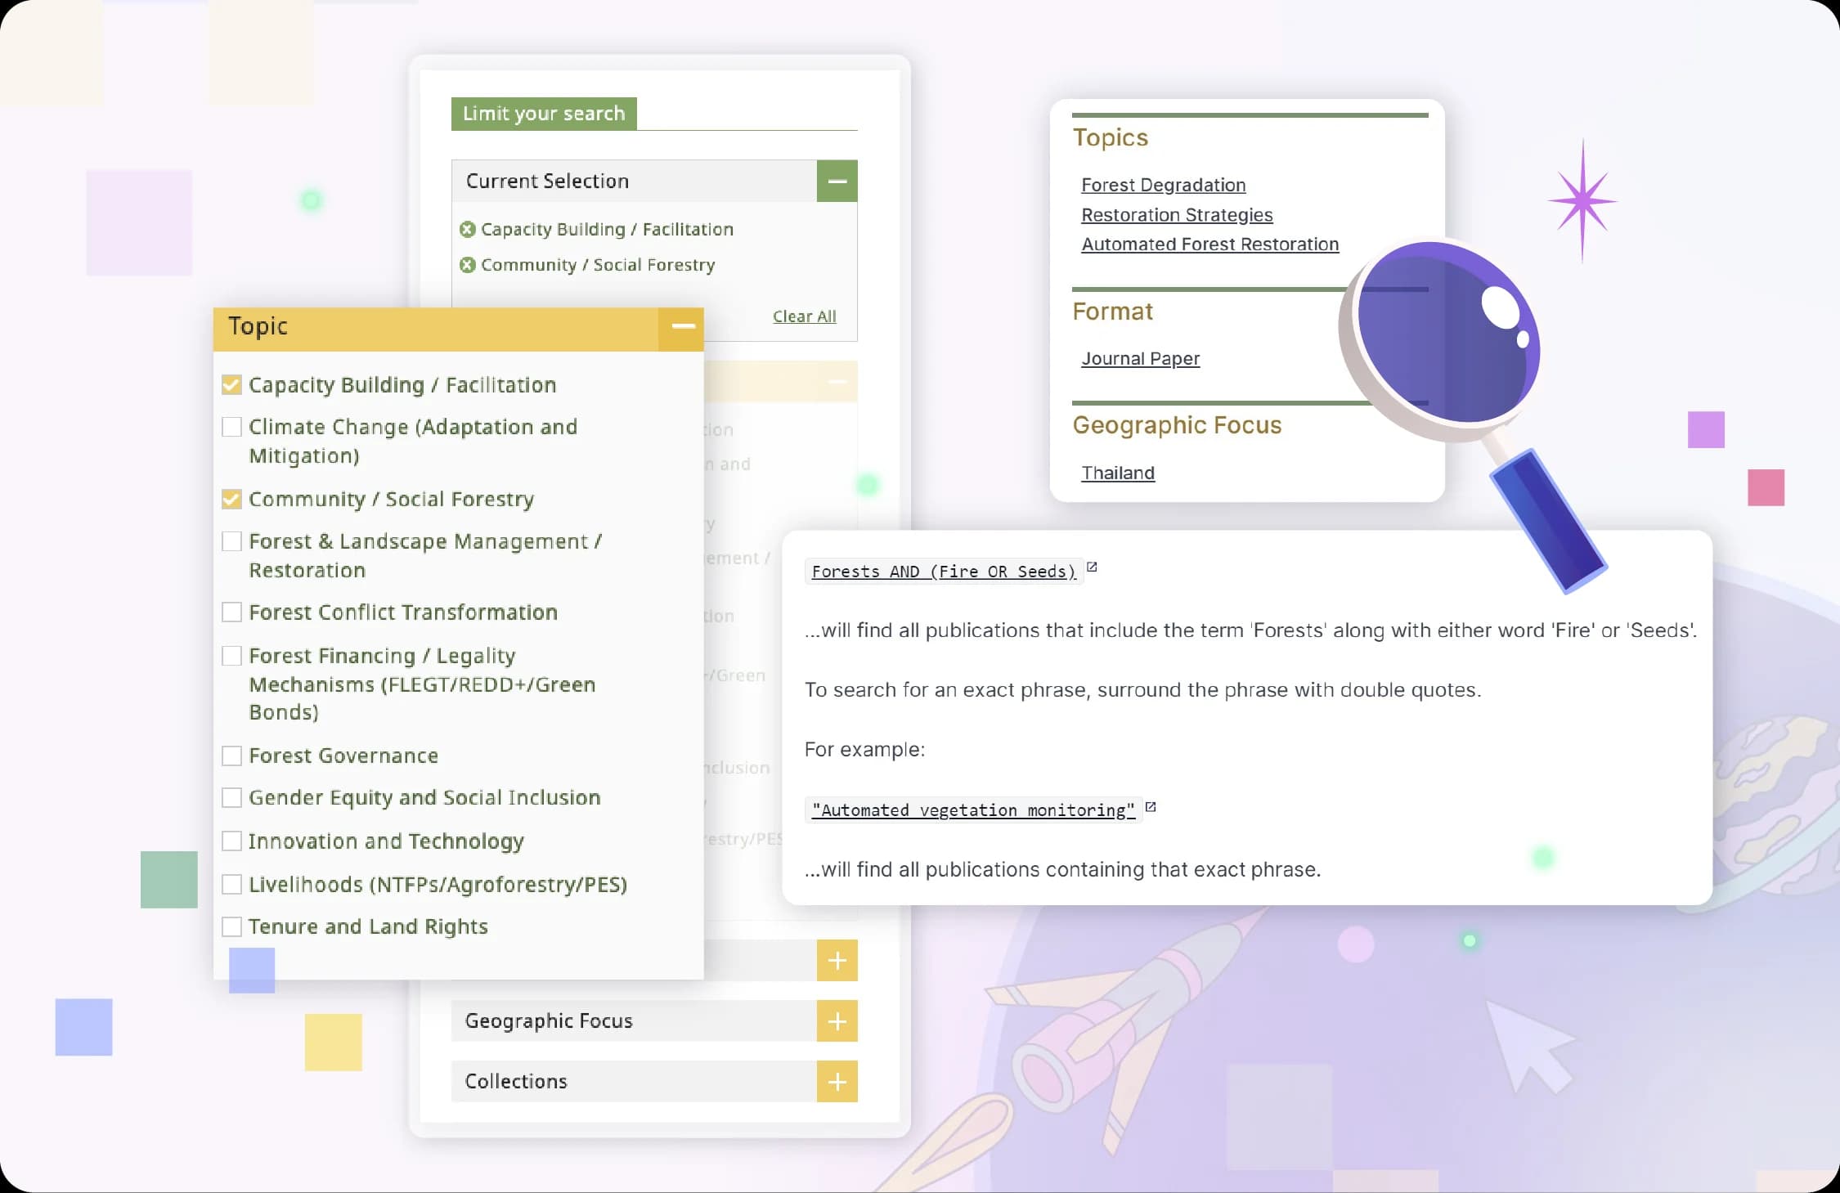Click the yellow Topic panel header
This screenshot has height=1193, width=1840.
258,326
